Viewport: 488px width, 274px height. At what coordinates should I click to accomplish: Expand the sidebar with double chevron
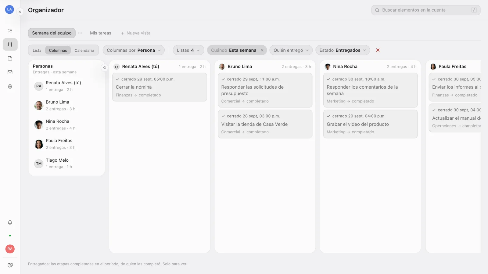(x=20, y=12)
